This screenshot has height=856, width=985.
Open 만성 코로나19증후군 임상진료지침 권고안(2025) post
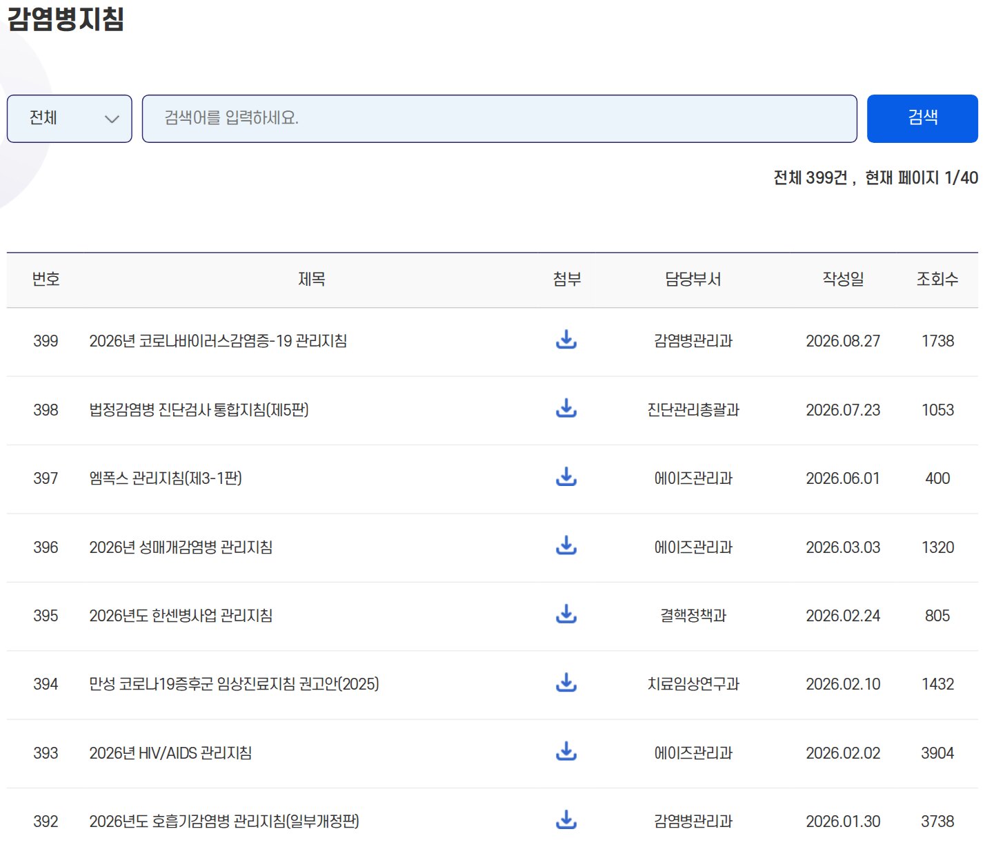pos(234,684)
